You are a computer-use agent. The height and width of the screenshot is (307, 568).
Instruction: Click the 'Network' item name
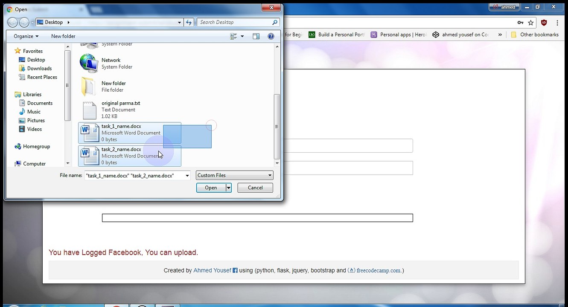click(111, 60)
